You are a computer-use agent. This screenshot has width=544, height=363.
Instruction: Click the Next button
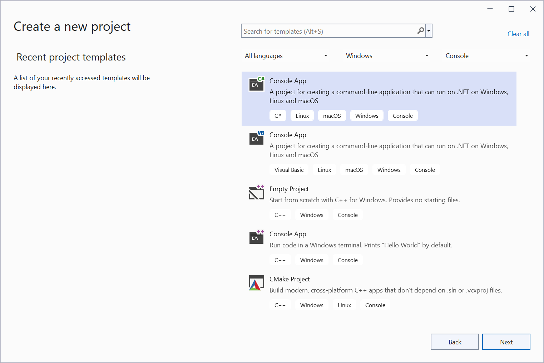pyautogui.click(x=506, y=342)
